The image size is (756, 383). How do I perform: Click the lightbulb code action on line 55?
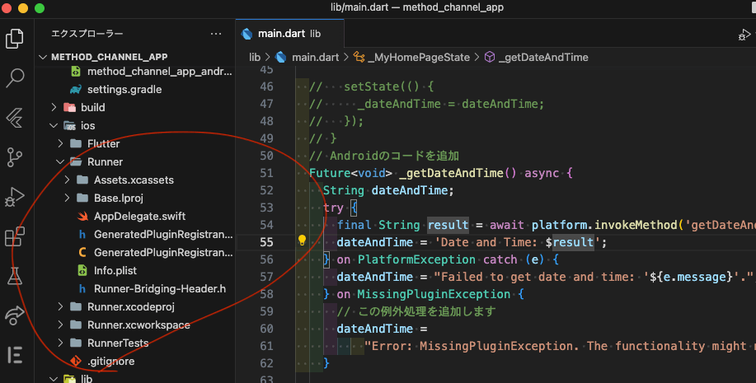click(302, 240)
